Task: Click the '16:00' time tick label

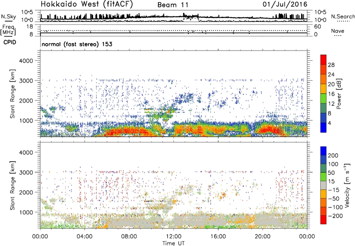Action: point(218,237)
